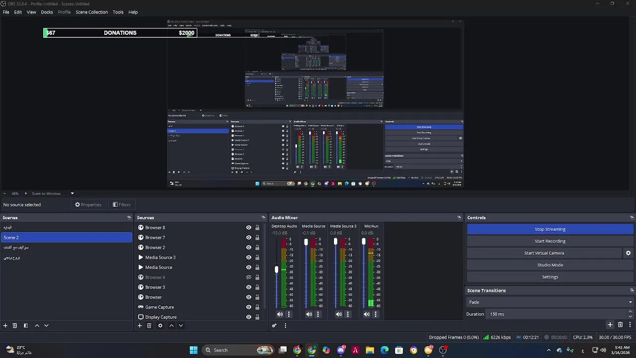The width and height of the screenshot is (636, 358).
Task: Remove selected source with trash icon
Action: pyautogui.click(x=149, y=325)
